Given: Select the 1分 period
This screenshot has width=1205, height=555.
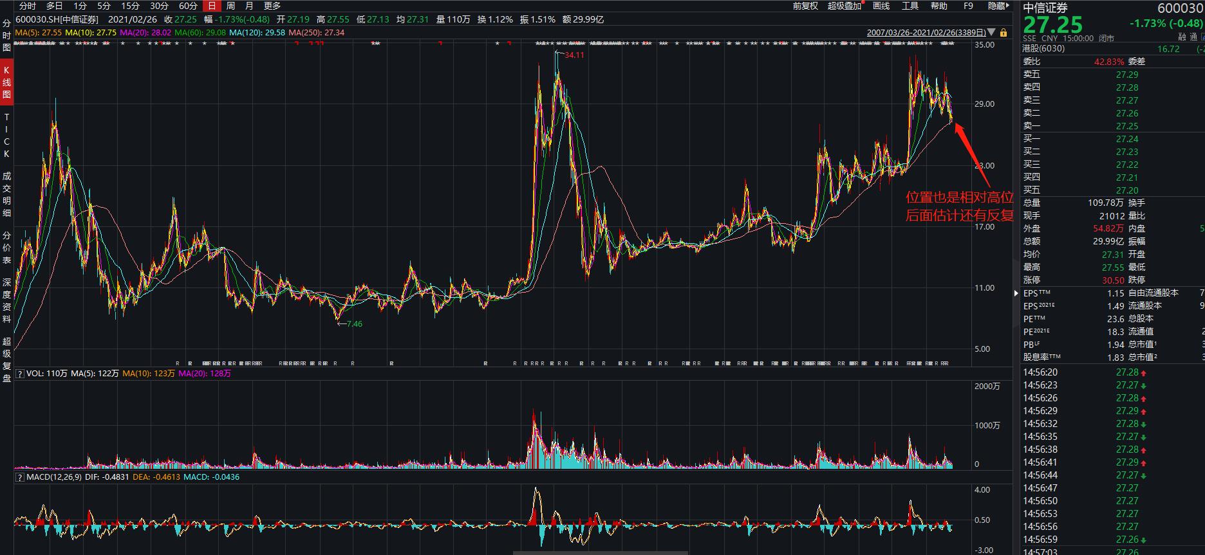Looking at the screenshot, I should point(80,6).
